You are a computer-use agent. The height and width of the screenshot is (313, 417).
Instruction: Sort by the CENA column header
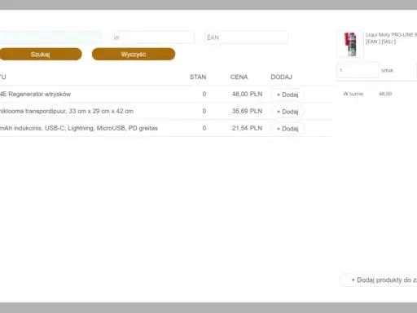pyautogui.click(x=239, y=77)
